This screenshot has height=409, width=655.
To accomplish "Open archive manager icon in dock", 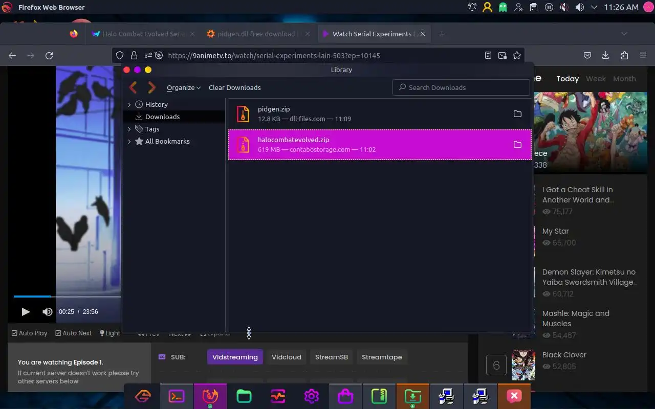I will pyautogui.click(x=379, y=396).
